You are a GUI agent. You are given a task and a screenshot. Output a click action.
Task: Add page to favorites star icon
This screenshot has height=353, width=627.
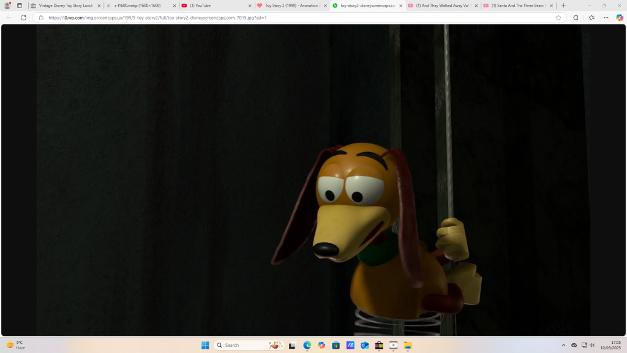(x=558, y=18)
